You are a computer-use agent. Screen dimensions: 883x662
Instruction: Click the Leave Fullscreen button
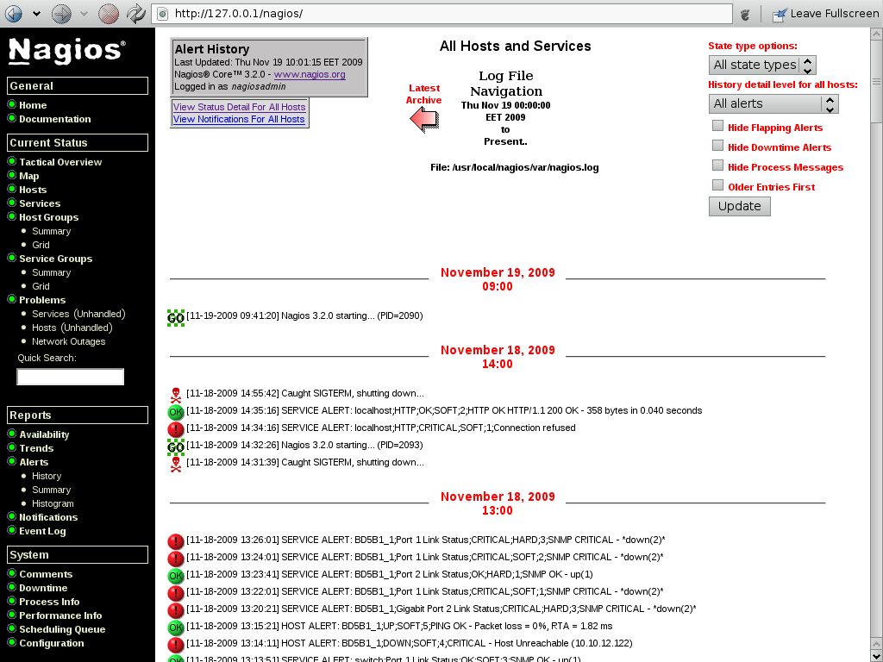click(825, 14)
